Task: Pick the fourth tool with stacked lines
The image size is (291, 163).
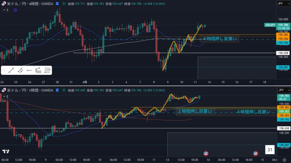Action: (x=38, y=70)
